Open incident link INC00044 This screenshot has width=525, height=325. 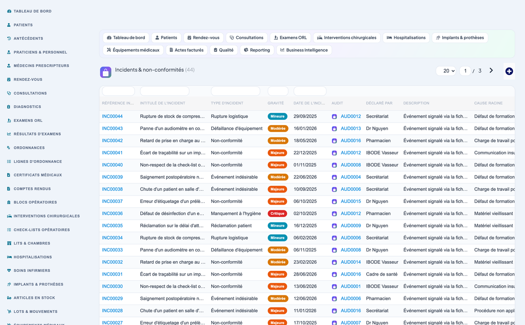point(112,116)
